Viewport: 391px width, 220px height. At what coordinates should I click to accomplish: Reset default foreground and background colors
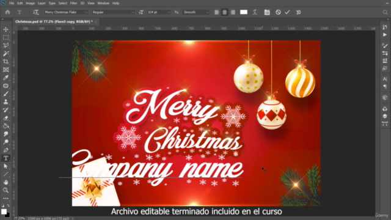(2, 206)
